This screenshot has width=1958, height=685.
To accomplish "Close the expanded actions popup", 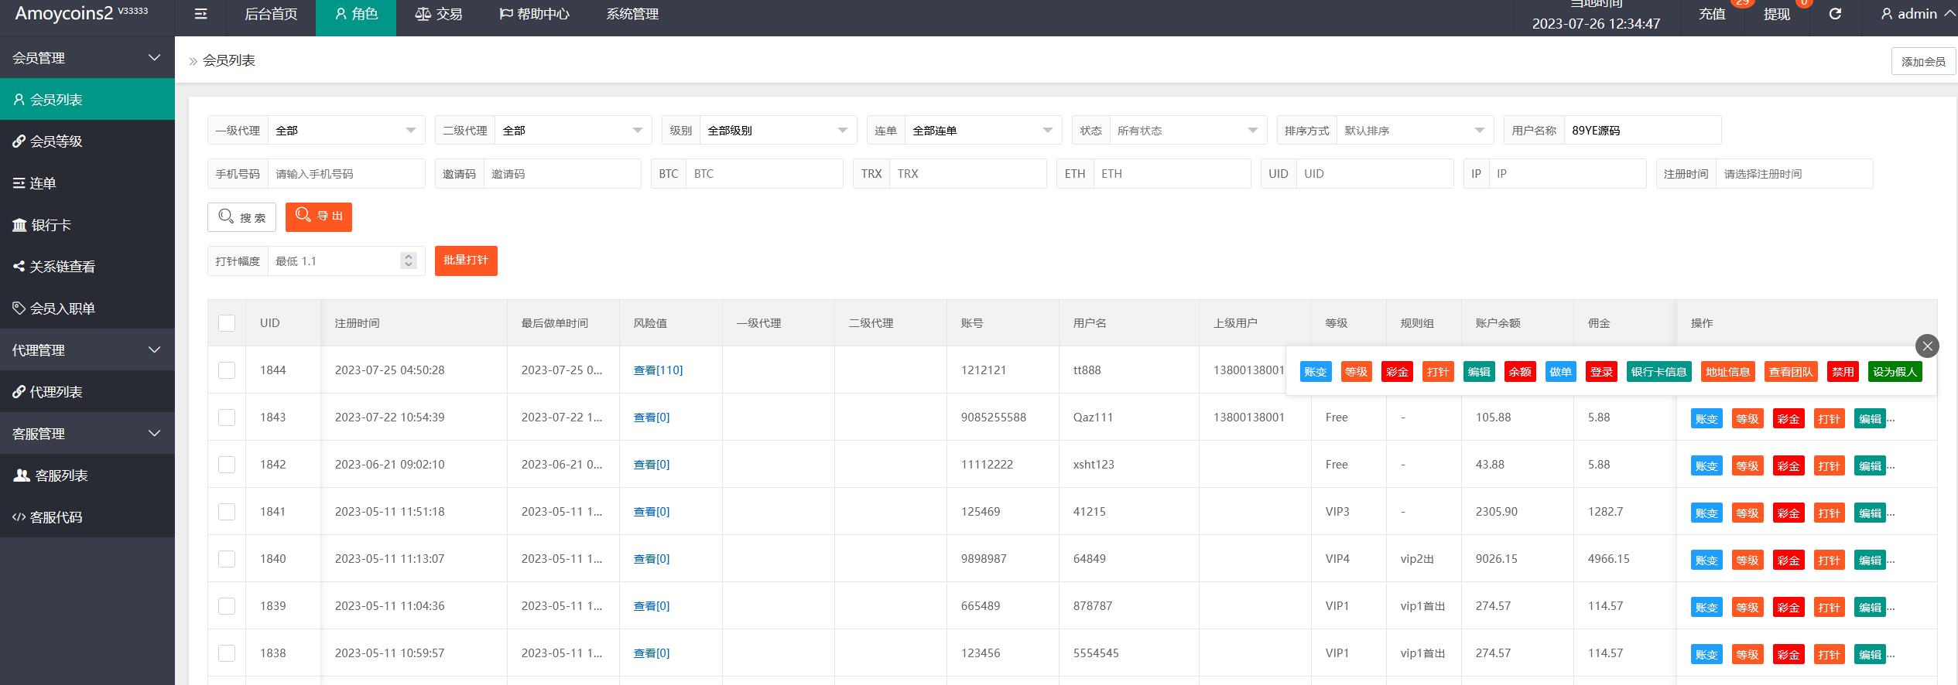I will click(1927, 346).
